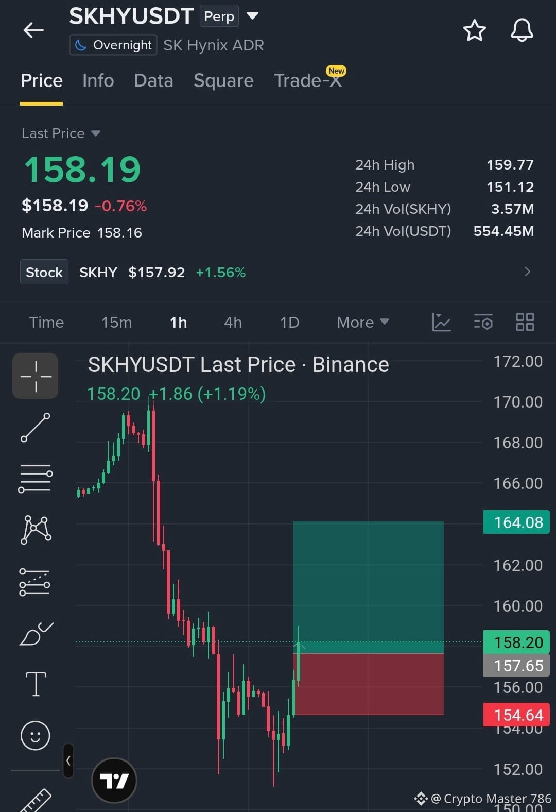Viewport: 556px width, 812px height.
Task: Open the chart settings icon
Action: pyautogui.click(x=483, y=323)
